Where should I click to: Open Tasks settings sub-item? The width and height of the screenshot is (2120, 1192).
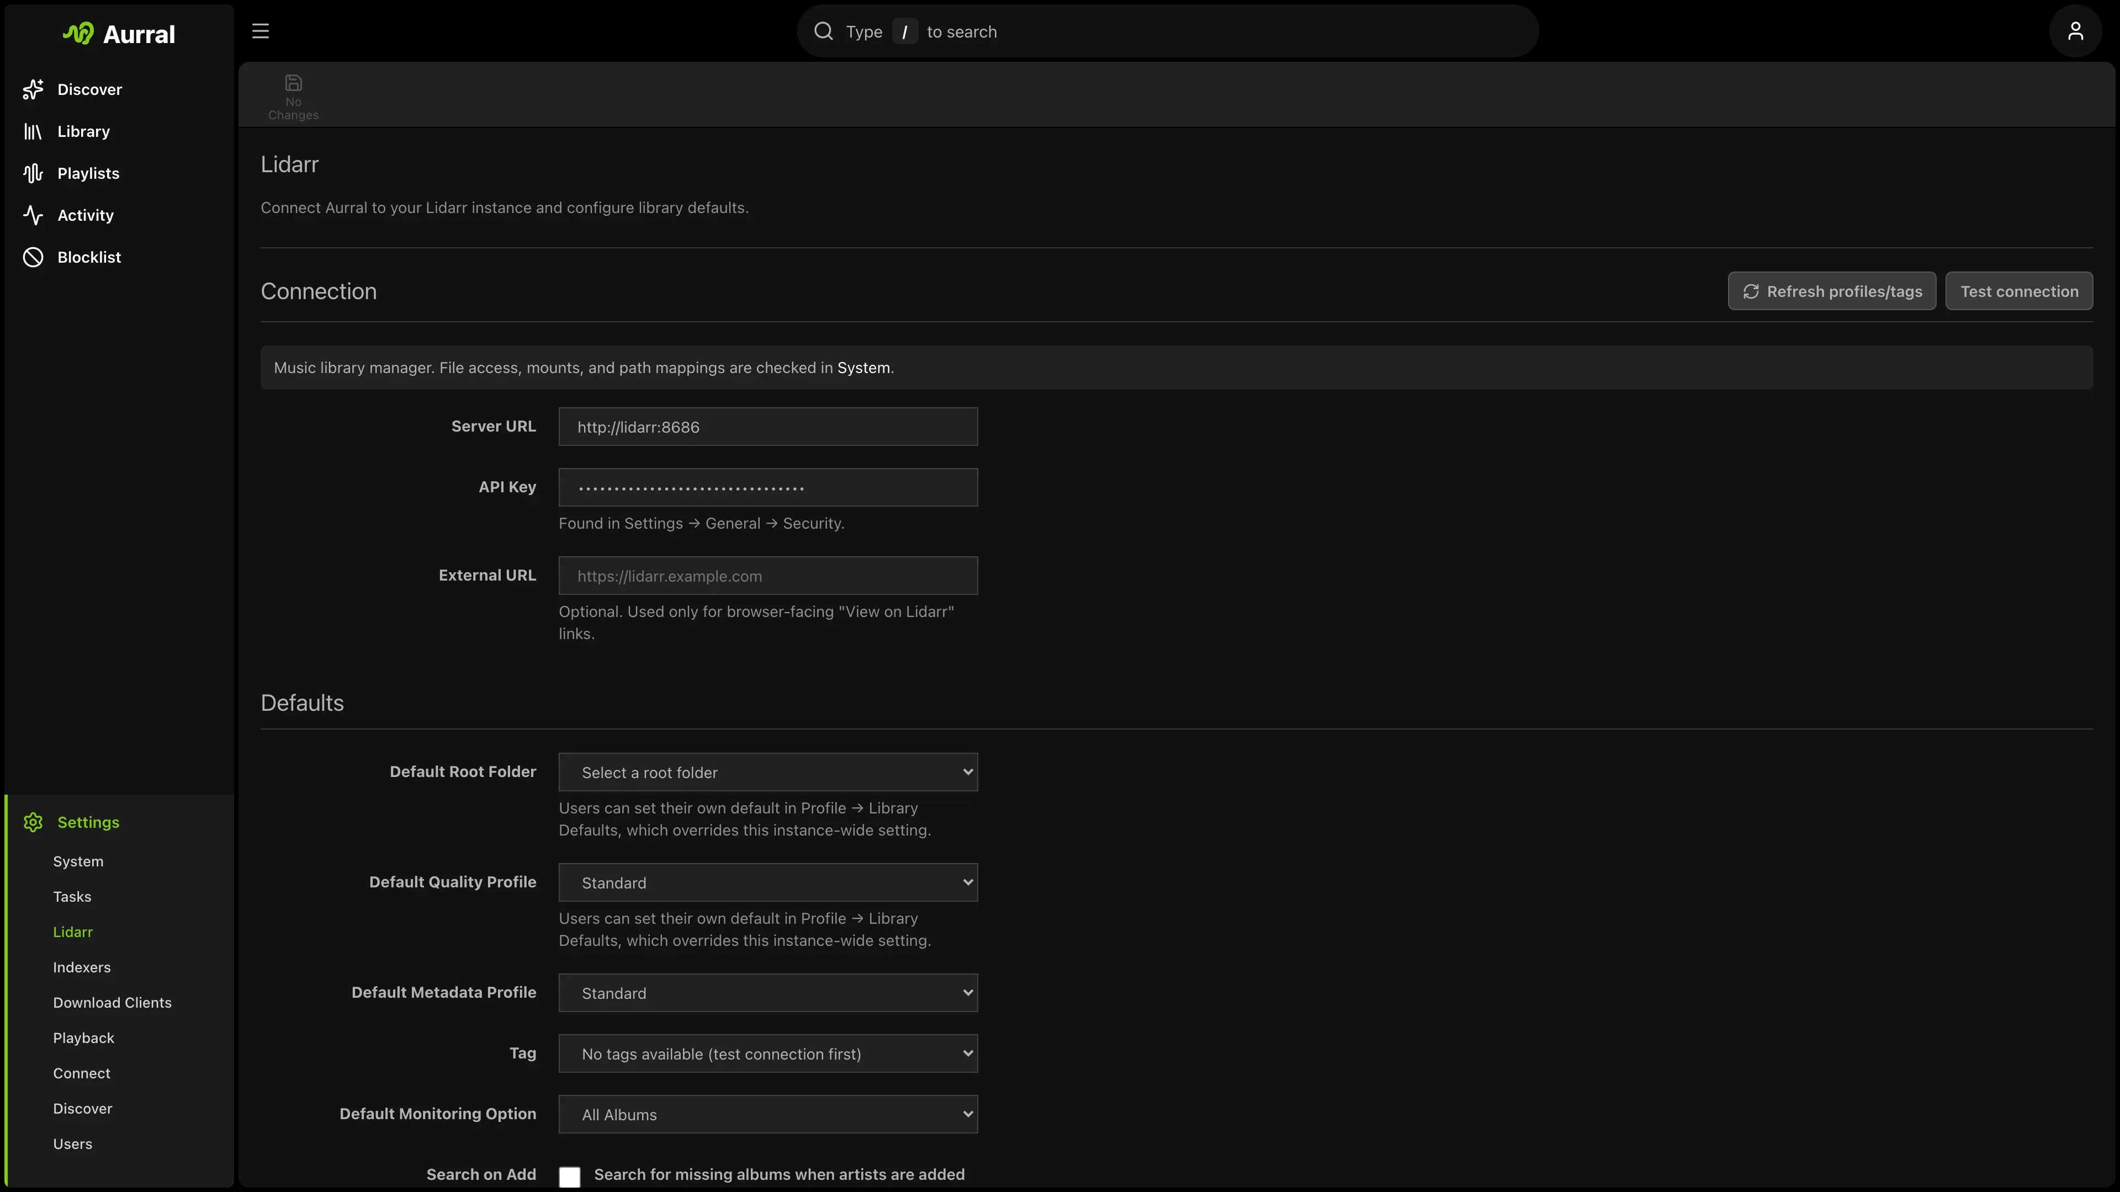click(72, 897)
